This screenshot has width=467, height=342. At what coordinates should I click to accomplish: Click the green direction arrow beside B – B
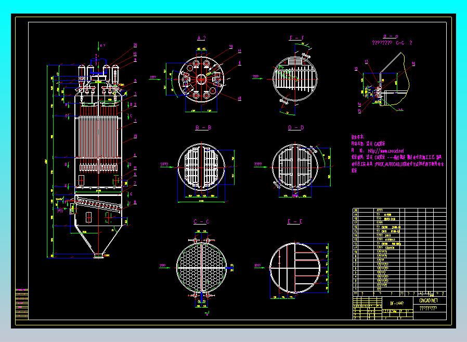[166, 167]
